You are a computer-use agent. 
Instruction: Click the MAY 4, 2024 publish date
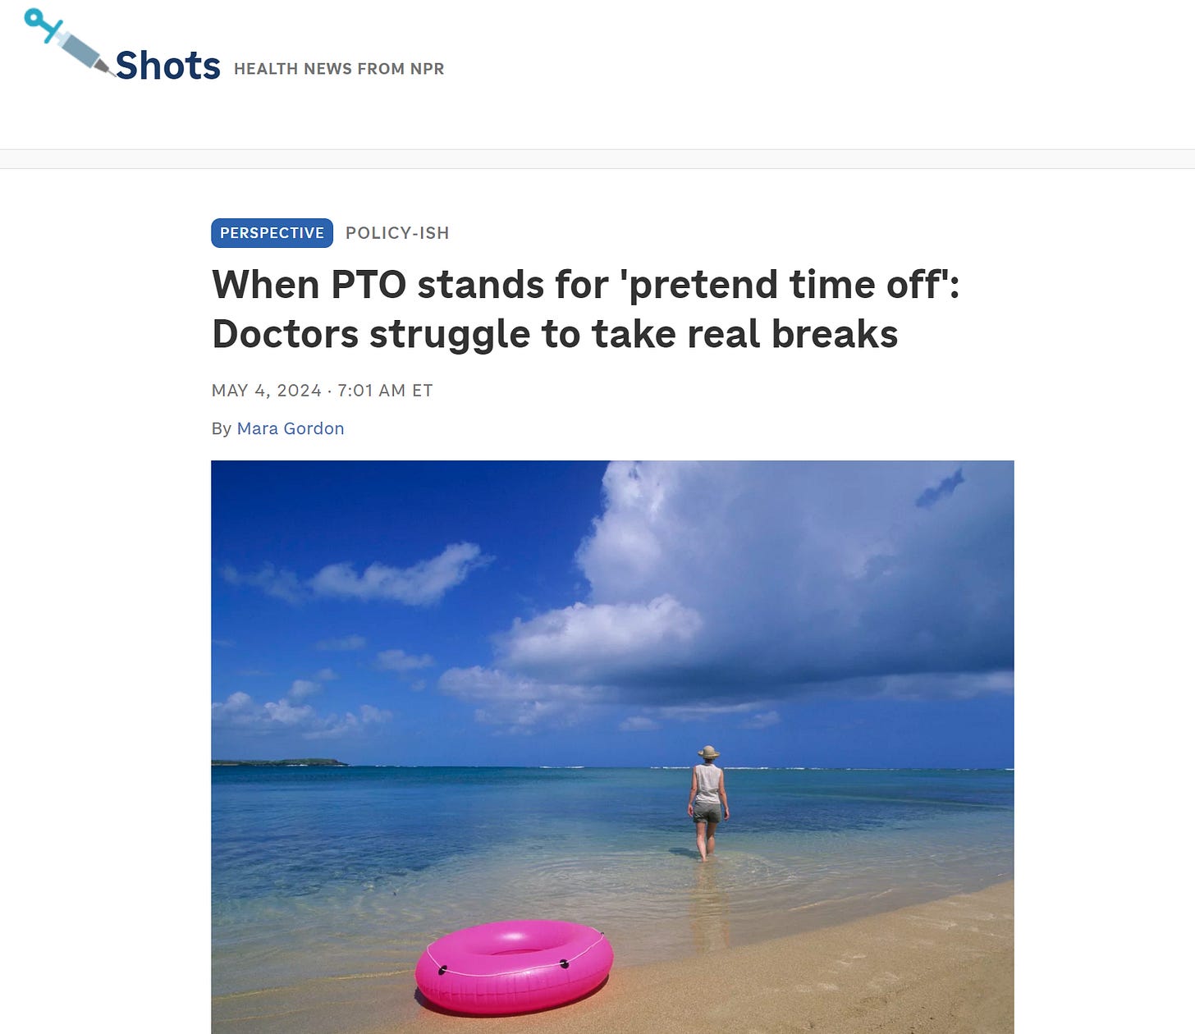coord(266,391)
